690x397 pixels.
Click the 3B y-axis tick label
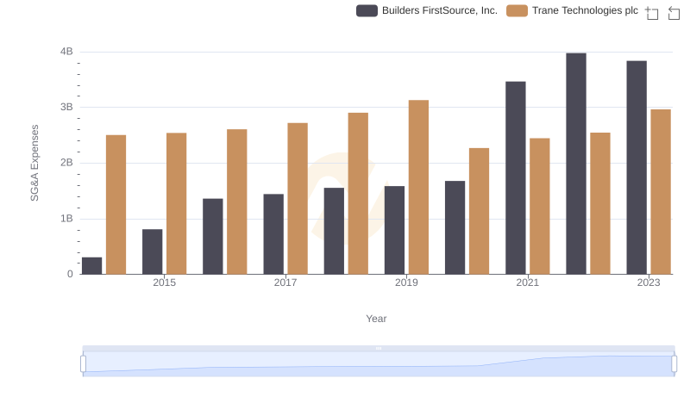(x=66, y=107)
